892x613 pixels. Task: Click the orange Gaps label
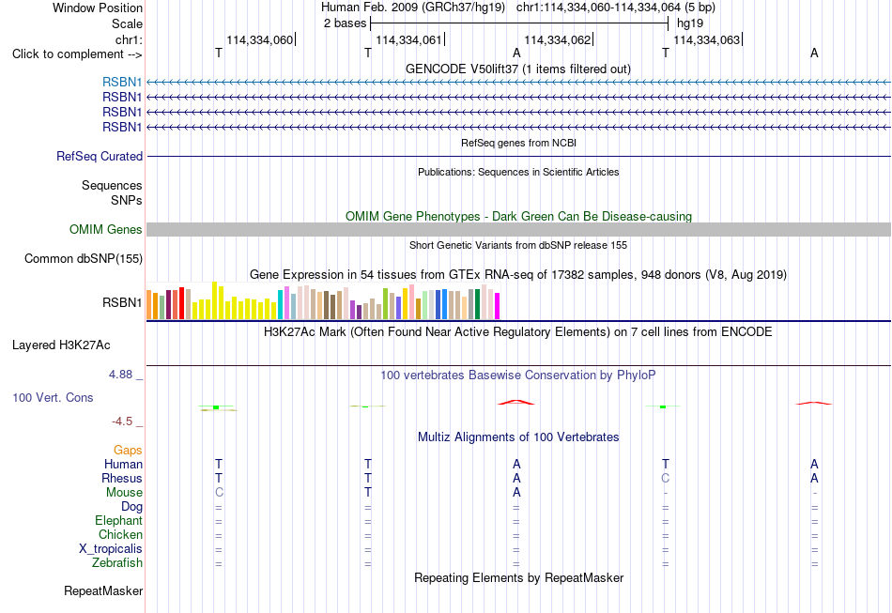coord(128,451)
